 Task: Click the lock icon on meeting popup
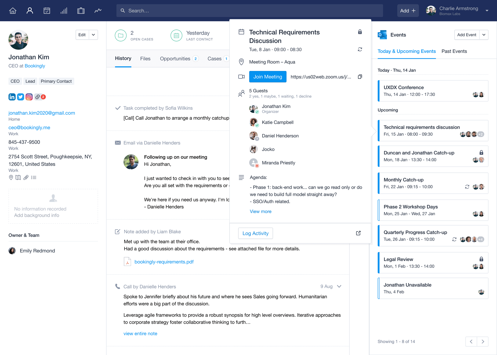(360, 32)
